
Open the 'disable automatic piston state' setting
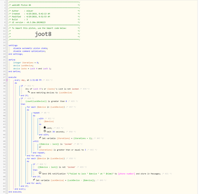click(31, 48)
